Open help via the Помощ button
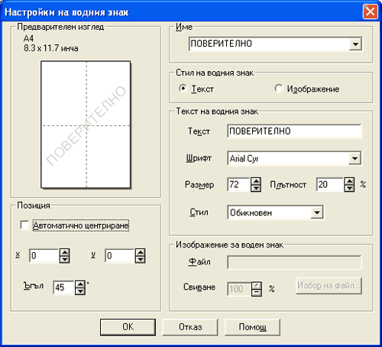This screenshot has width=382, height=347. pyautogui.click(x=252, y=327)
